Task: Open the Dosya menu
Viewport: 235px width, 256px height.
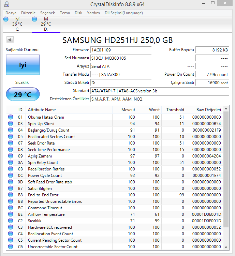Action: [x=11, y=13]
